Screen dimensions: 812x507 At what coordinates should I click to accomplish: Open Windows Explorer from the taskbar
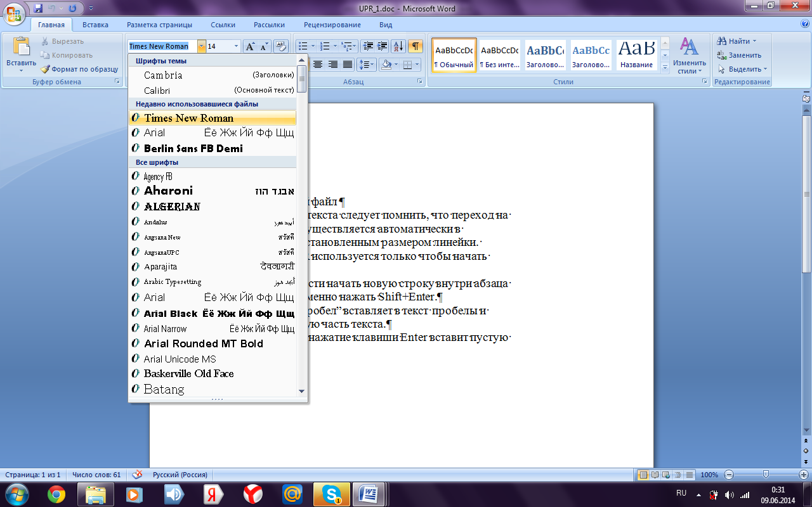[95, 494]
